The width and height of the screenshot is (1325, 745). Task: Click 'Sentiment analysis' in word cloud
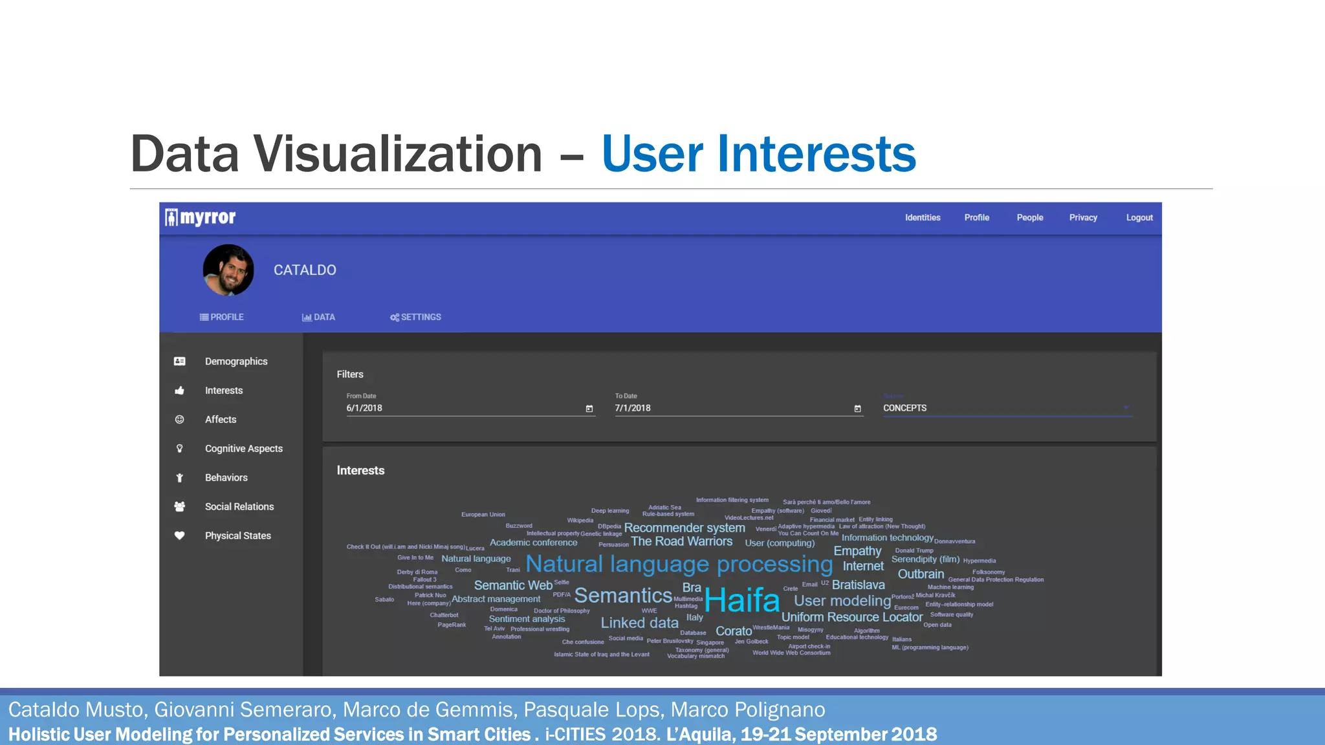[527, 619]
